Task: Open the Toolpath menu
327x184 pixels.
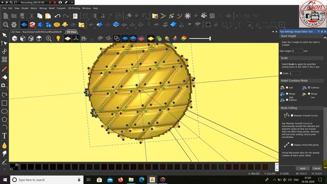Action: [x=61, y=8]
